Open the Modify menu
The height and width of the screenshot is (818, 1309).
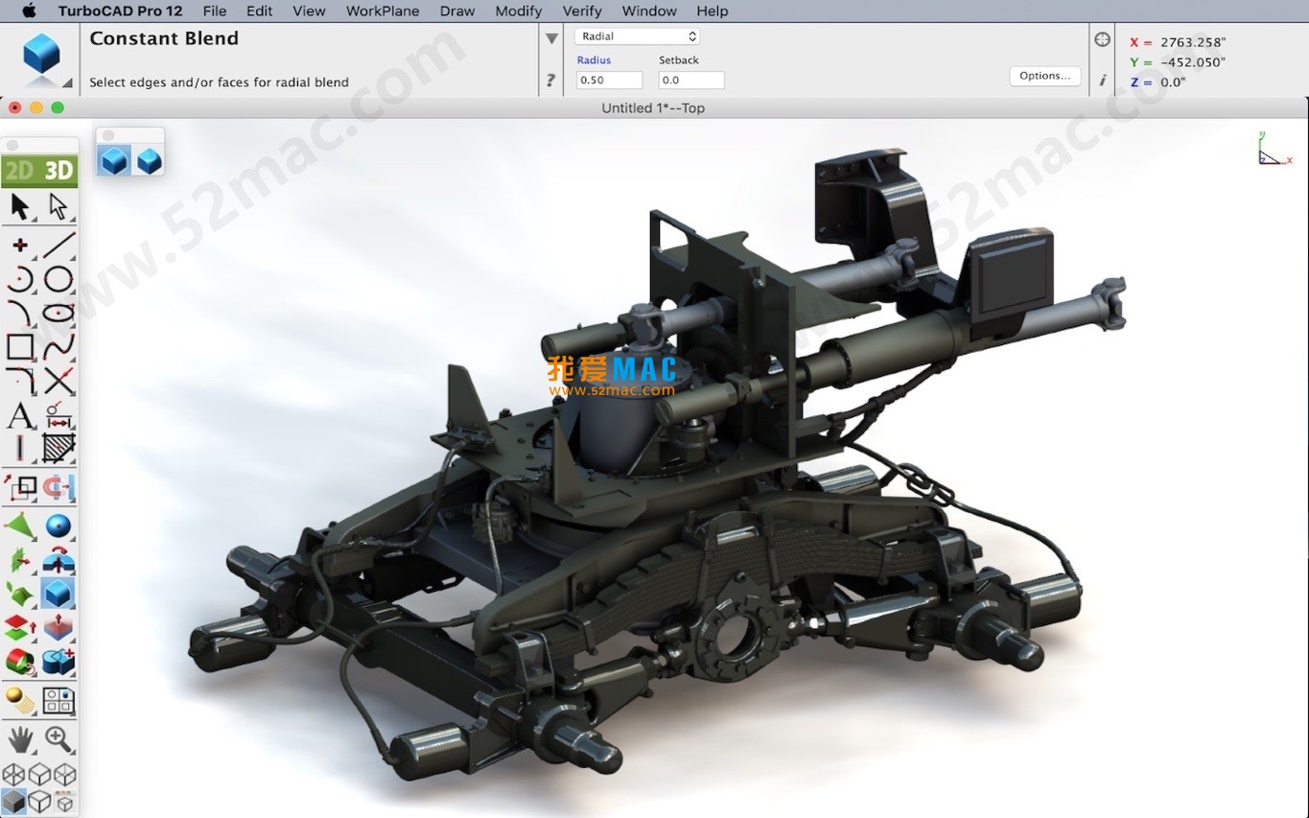coord(518,11)
